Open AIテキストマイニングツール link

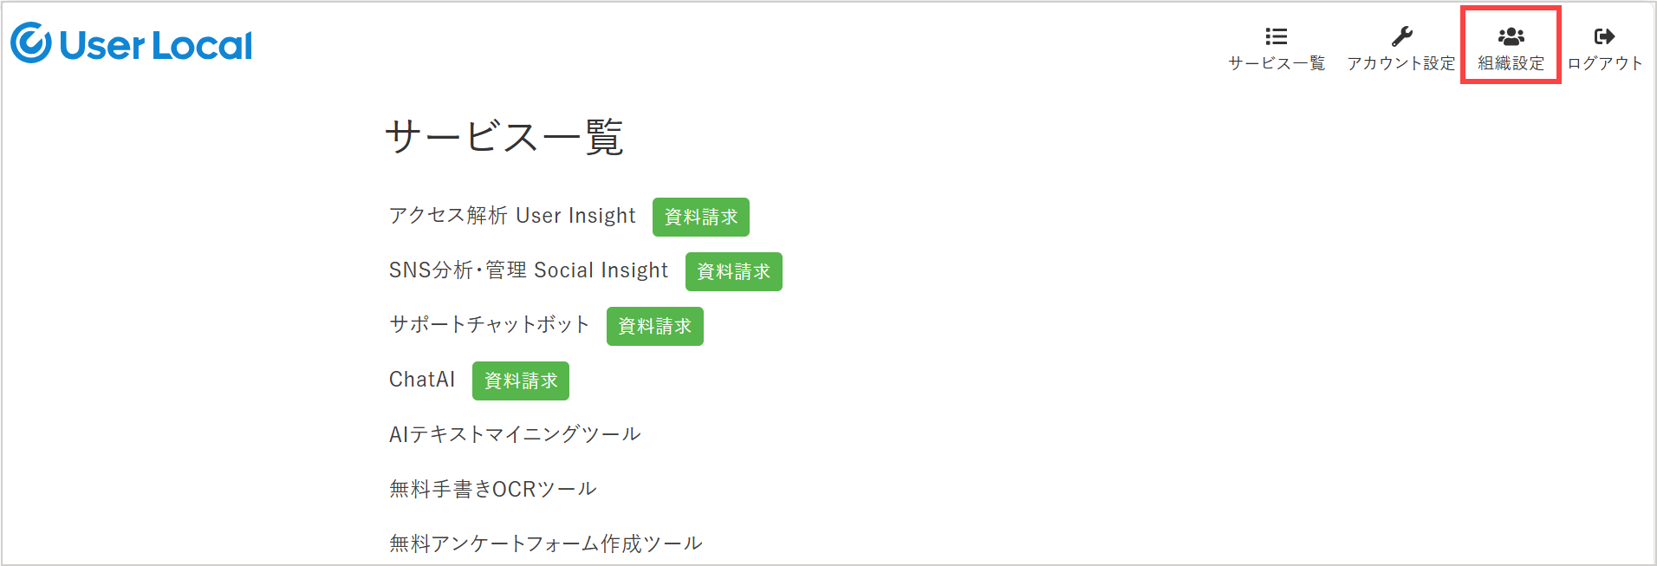tap(515, 434)
